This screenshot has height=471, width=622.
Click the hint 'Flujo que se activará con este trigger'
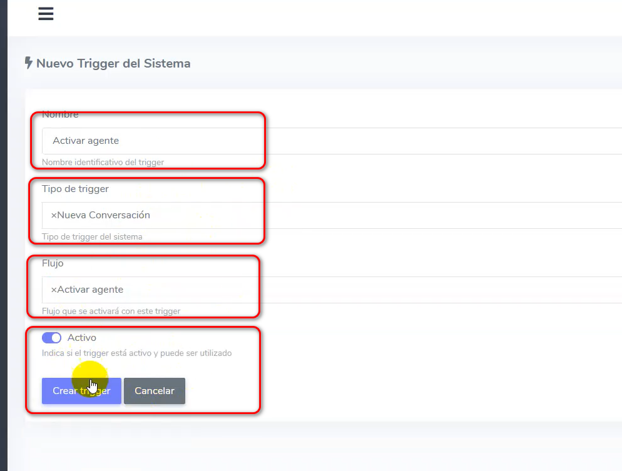coord(111,311)
